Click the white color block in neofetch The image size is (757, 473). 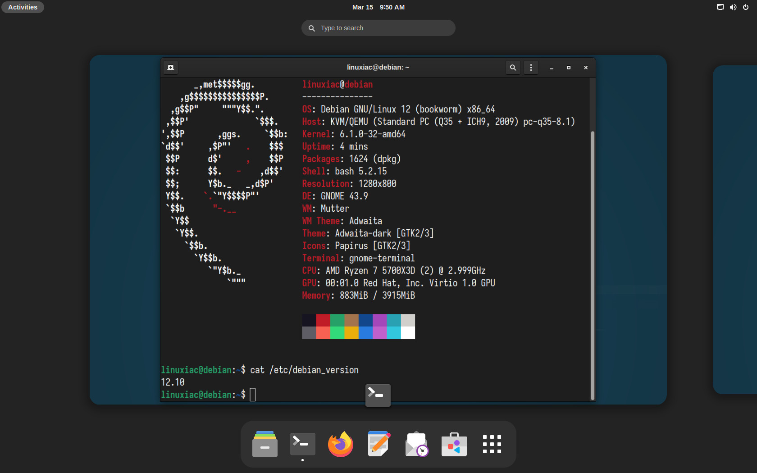(x=408, y=332)
